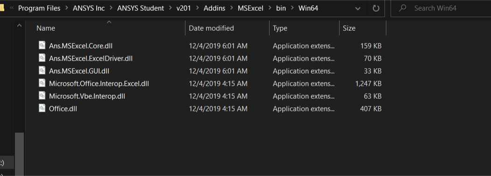Expand the chevron after Addins breadcrumb
Image resolution: width=491 pixels, height=176 pixels.
pyautogui.click(x=231, y=8)
